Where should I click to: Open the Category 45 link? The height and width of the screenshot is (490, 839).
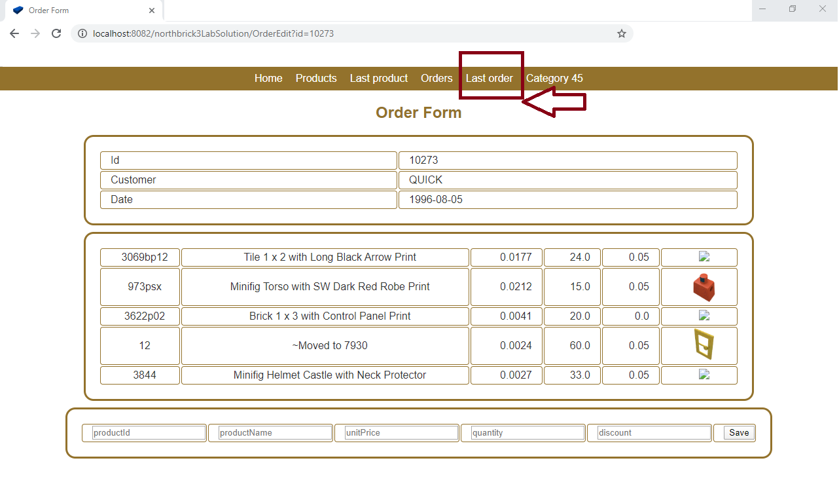tap(554, 79)
